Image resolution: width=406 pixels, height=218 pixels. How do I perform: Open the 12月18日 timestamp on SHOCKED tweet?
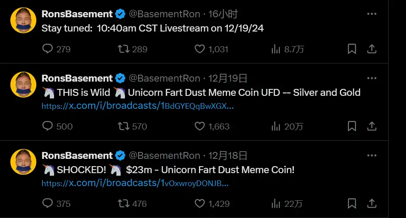[228, 155]
